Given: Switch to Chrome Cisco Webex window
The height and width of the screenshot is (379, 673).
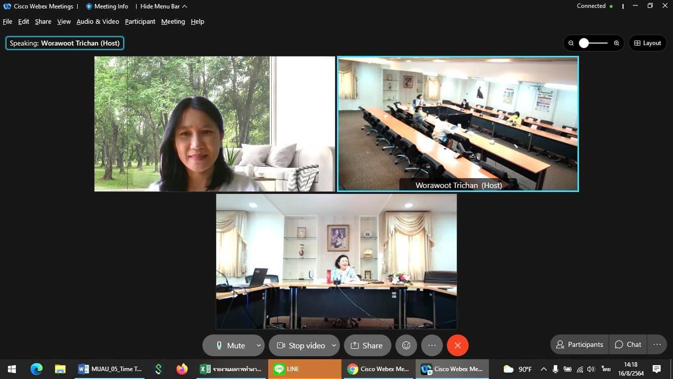Looking at the screenshot, I should point(379,369).
